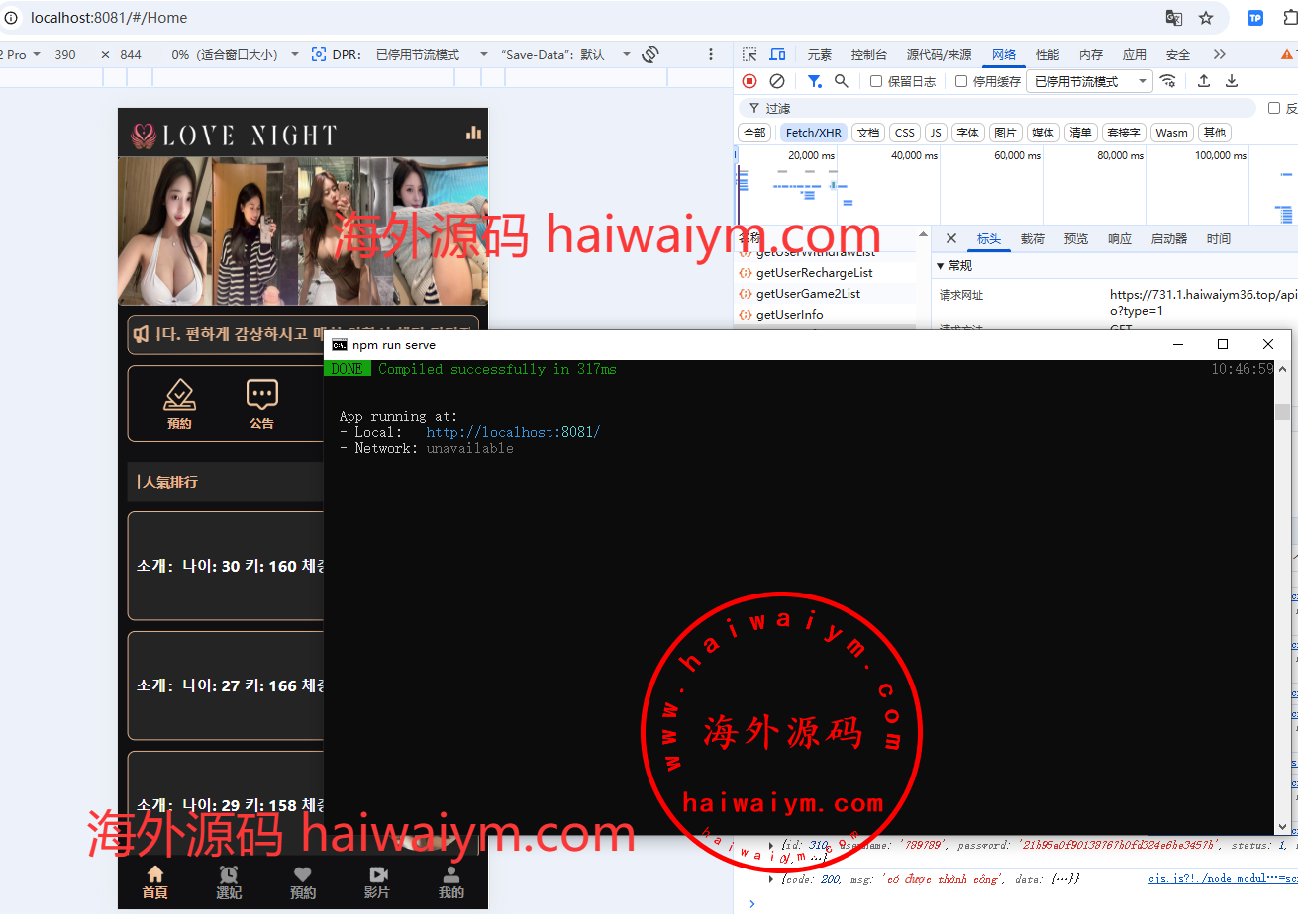
Task: Open device toolbar throttling dropdown
Action: coord(432,55)
